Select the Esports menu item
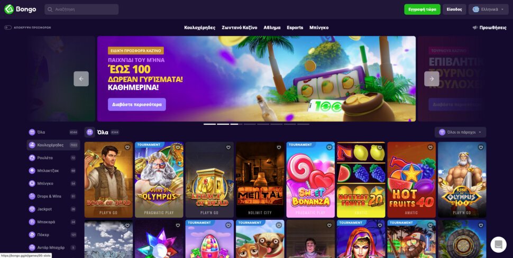 [295, 28]
